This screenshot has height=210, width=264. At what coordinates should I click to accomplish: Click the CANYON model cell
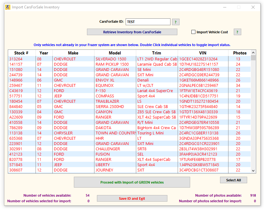point(104,112)
